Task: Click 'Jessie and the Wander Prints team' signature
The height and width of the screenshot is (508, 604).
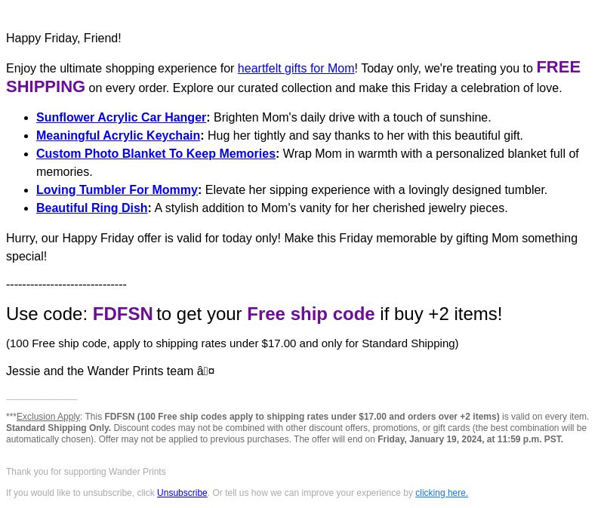Action: 100,371
